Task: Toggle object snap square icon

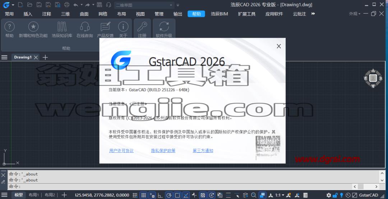Action: click(177, 195)
